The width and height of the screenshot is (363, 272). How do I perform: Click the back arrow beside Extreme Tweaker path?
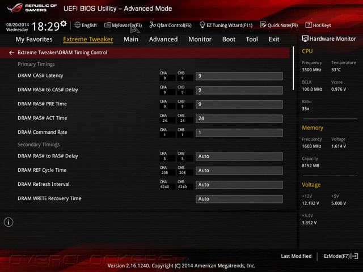coord(11,53)
